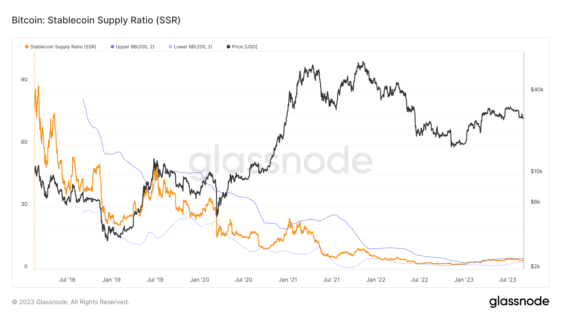Click the 90 value on left axis
Screen dimensions: 561x316
(x=24, y=80)
